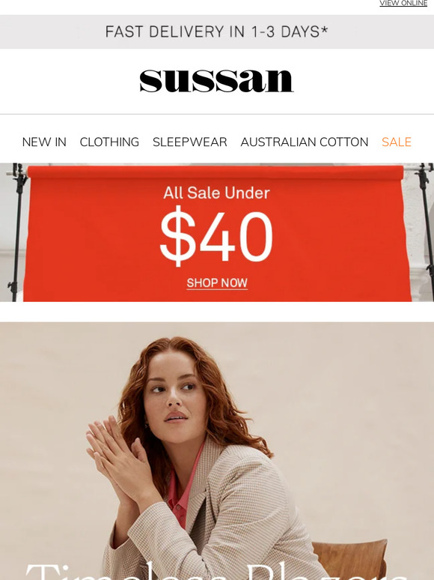The width and height of the screenshot is (434, 580).
Task: Open the New In menu item
Action: (x=44, y=142)
